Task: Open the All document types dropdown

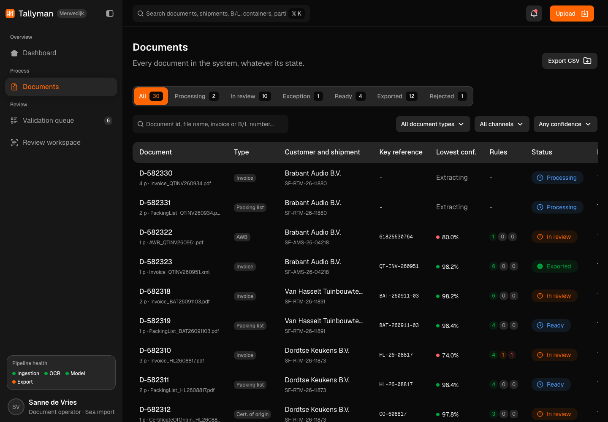Action: point(433,124)
